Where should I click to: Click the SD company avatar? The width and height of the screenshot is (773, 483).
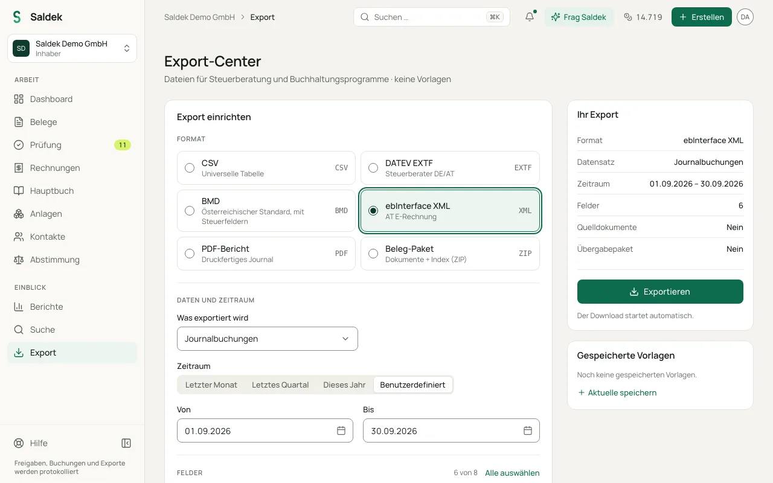coord(21,48)
